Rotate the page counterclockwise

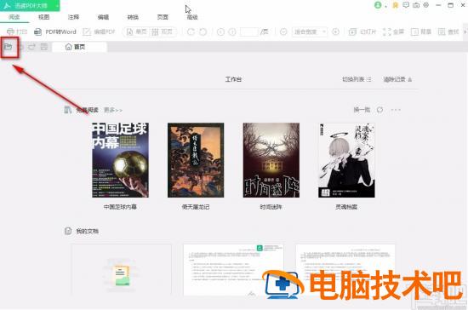[203, 32]
